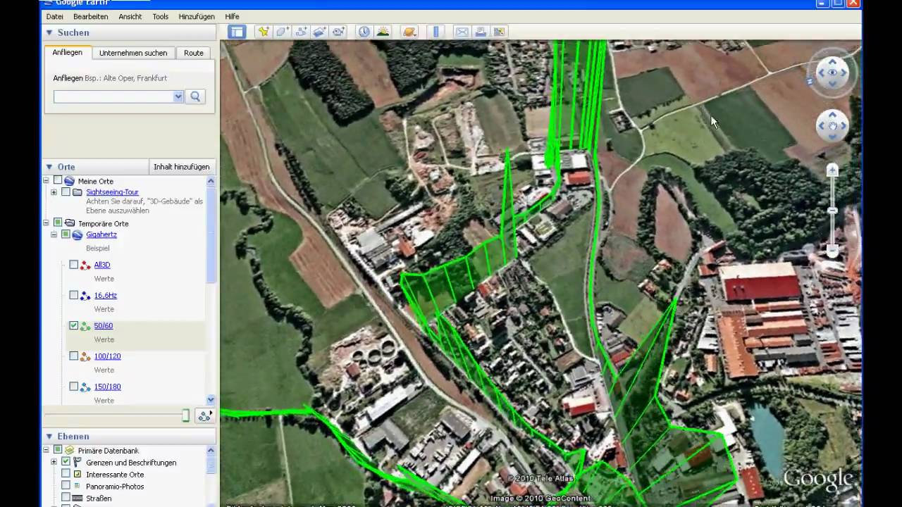The height and width of the screenshot is (507, 902).
Task: Click the Look joystick eye control
Action: coord(832,73)
